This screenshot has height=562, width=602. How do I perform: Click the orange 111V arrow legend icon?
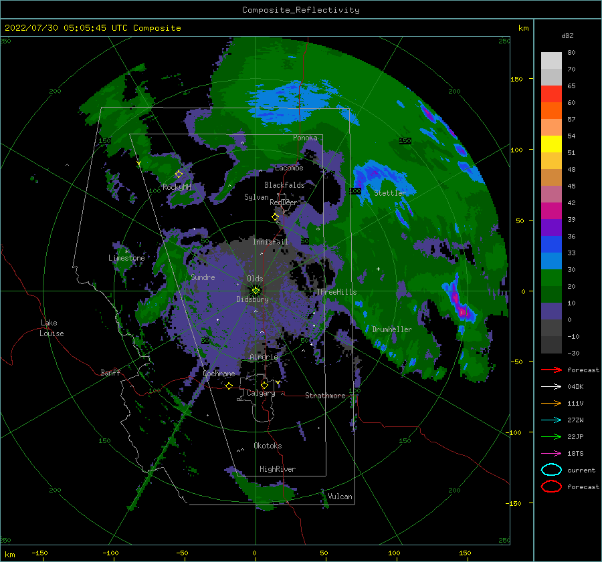click(x=551, y=403)
